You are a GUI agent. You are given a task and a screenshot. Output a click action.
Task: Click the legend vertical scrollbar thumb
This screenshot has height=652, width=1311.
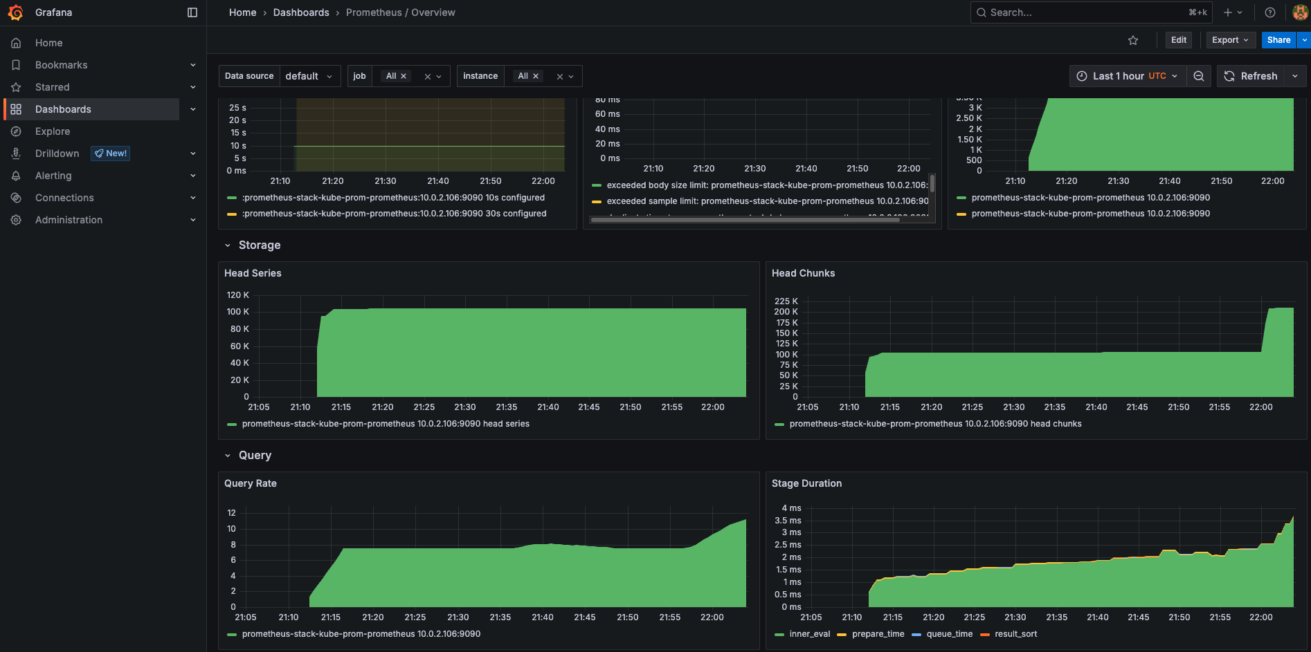(932, 183)
